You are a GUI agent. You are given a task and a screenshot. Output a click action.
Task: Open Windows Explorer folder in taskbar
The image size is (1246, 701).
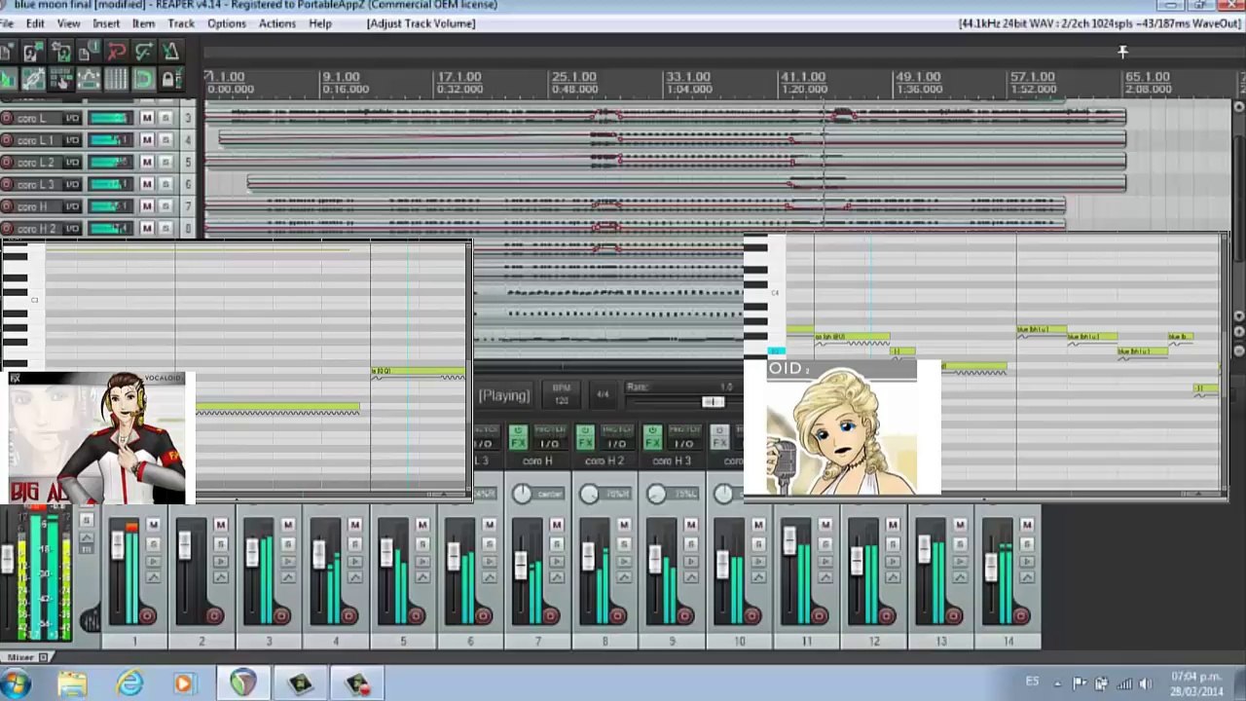pos(72,683)
